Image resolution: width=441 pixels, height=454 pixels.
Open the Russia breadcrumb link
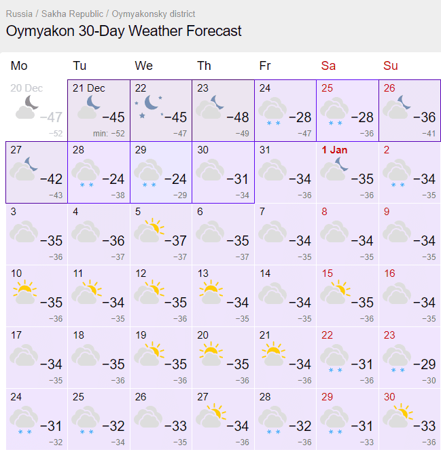point(19,14)
